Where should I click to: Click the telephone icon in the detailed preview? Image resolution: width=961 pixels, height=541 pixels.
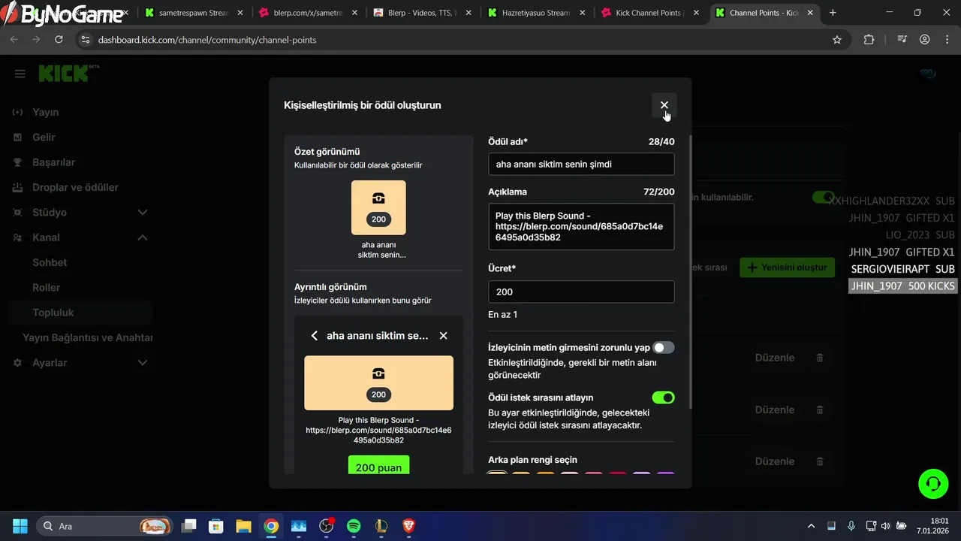378,373
